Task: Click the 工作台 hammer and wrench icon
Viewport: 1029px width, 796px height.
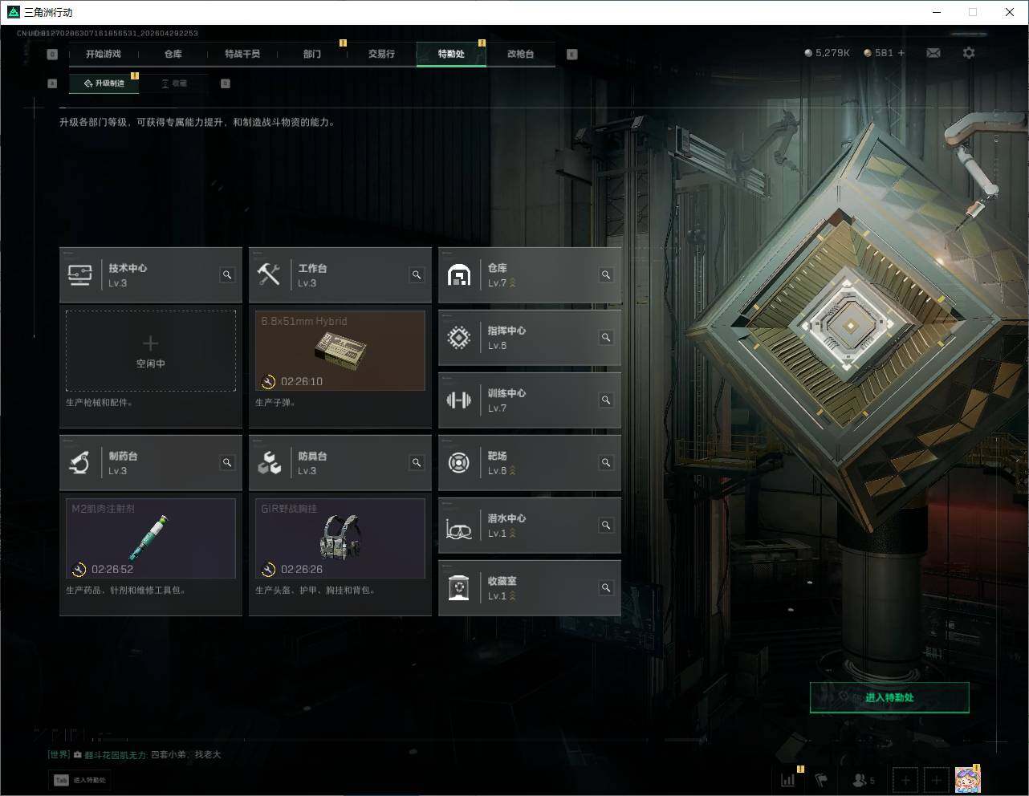Action: (269, 274)
